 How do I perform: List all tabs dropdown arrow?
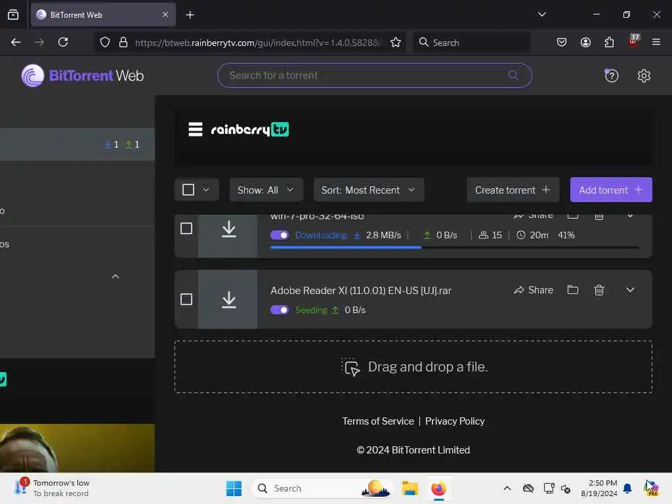(x=541, y=14)
